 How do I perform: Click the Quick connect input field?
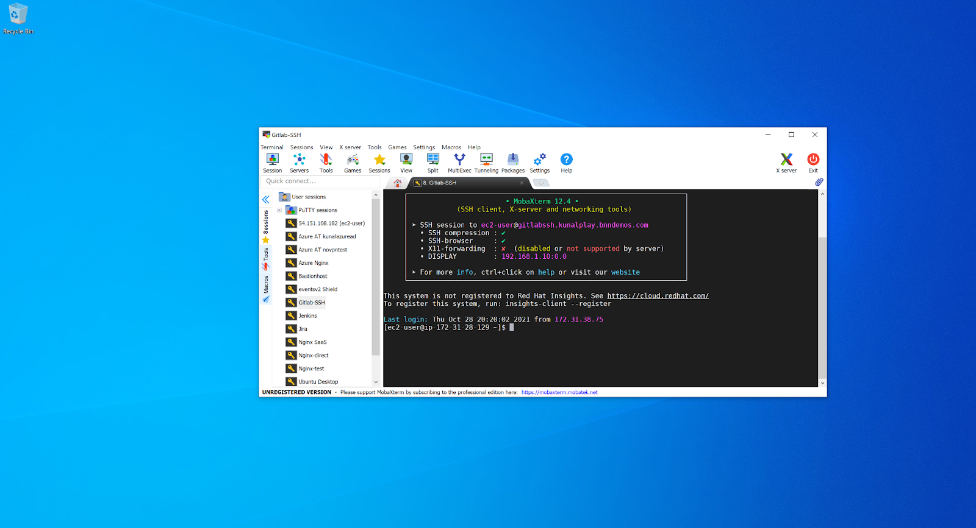click(x=320, y=181)
